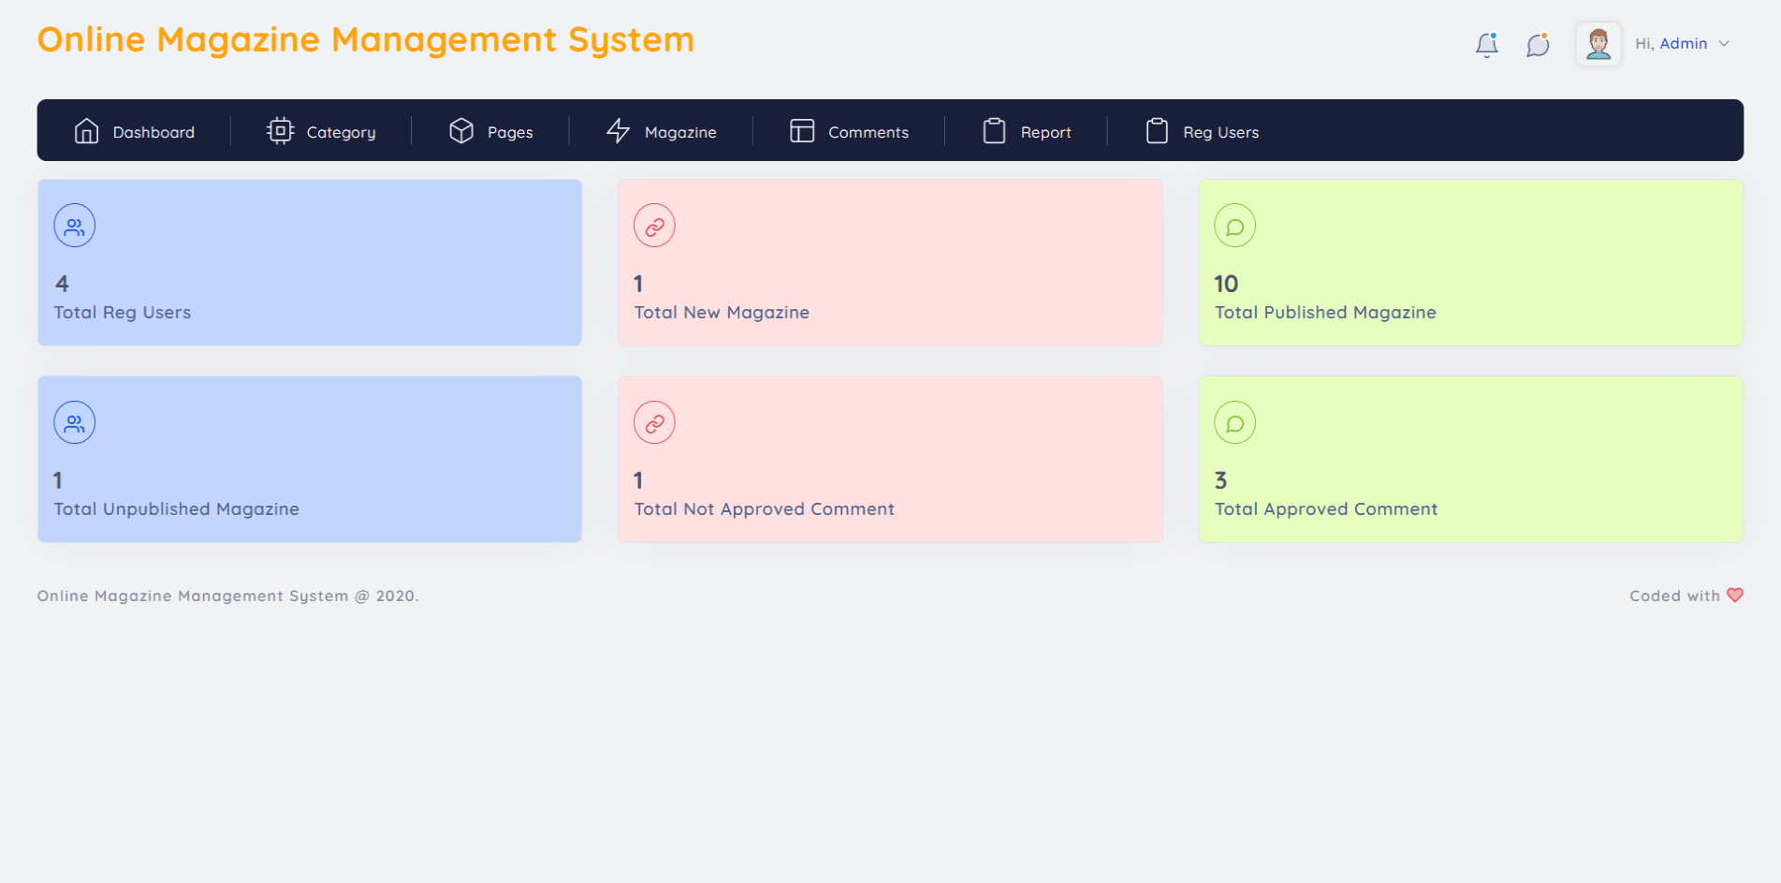
Task: Click the Dashboard home icon
Action: 87,130
